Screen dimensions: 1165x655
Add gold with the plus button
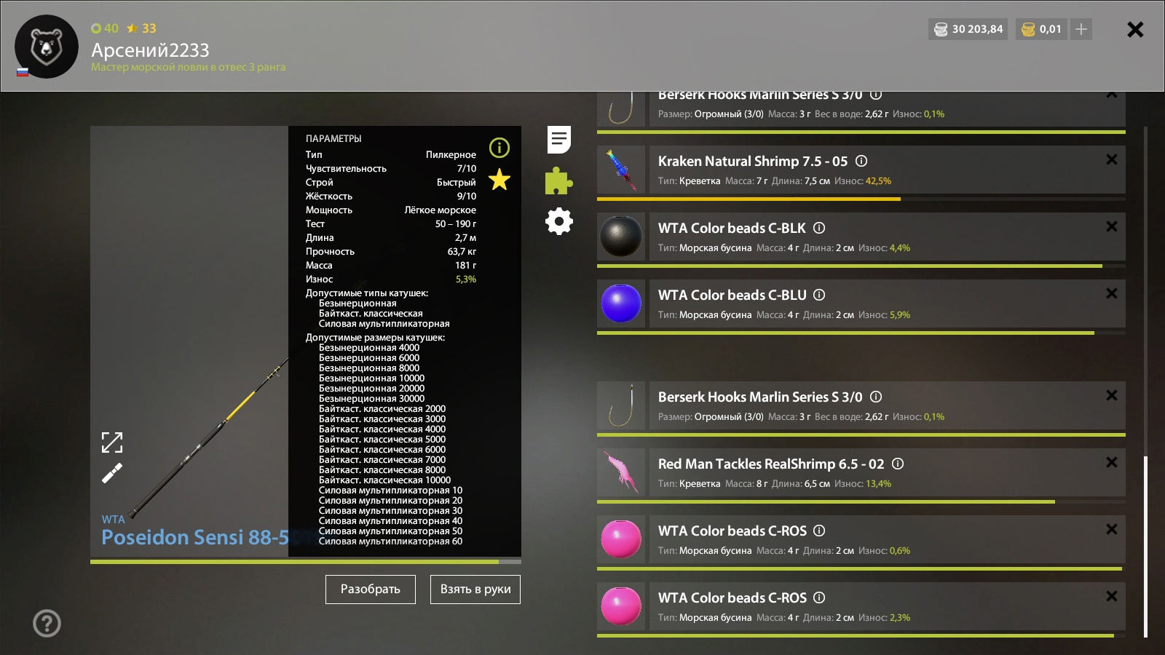(1081, 29)
